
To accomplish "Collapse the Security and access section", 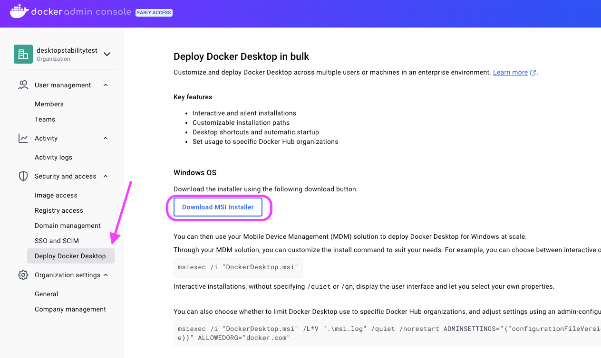I will click(x=106, y=176).
